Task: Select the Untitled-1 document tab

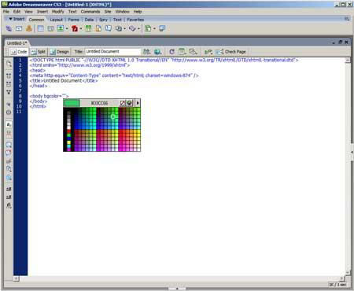Action: click(x=17, y=43)
